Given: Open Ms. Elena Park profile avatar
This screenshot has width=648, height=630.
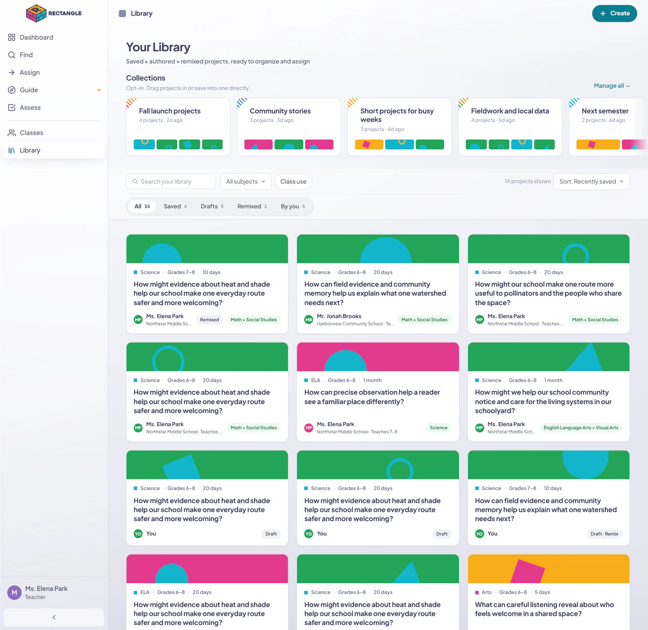Looking at the screenshot, I should click(x=14, y=593).
